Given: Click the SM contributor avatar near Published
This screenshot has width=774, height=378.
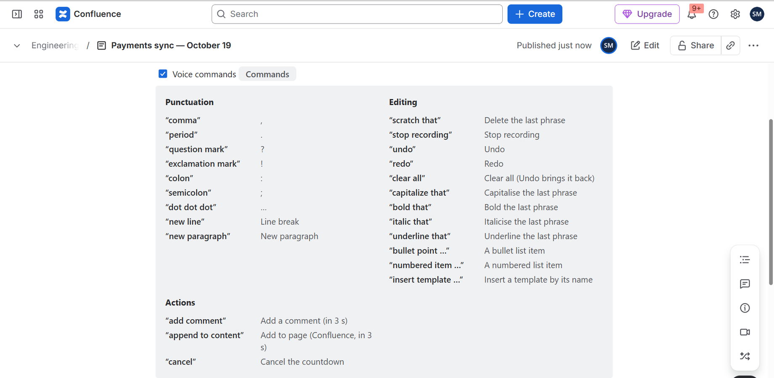Looking at the screenshot, I should coord(608,45).
